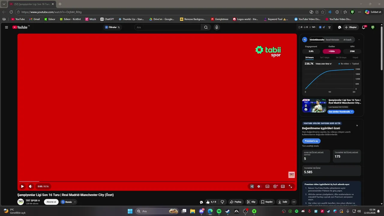
Task: Open Windows Start menu
Action: [130, 211]
